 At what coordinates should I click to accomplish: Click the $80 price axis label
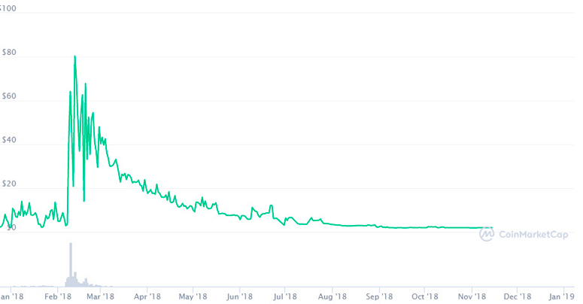click(9, 53)
